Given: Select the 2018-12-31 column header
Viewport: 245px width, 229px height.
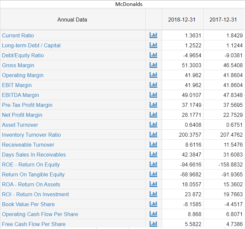Looking at the screenshot, I should (183, 20).
